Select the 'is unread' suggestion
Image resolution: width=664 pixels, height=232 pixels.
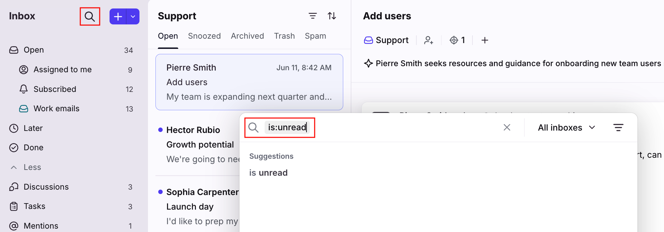pos(268,173)
